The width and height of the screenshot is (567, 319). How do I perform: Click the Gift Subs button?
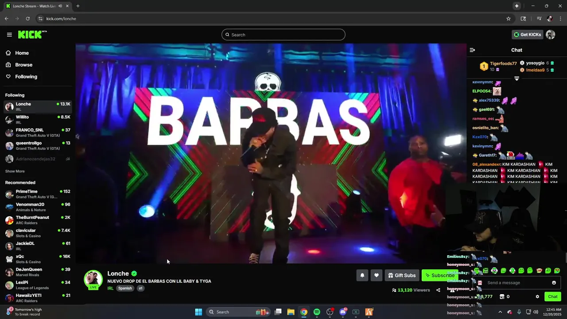point(402,275)
